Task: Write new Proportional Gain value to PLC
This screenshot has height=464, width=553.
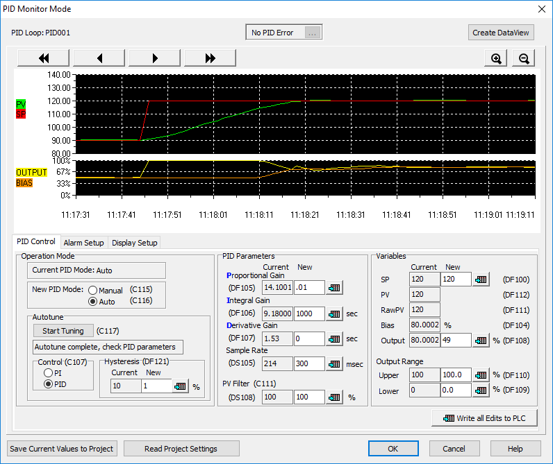Action: coord(335,288)
